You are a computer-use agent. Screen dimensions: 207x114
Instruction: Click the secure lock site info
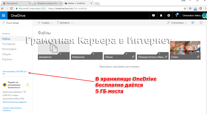(x=17, y=9)
